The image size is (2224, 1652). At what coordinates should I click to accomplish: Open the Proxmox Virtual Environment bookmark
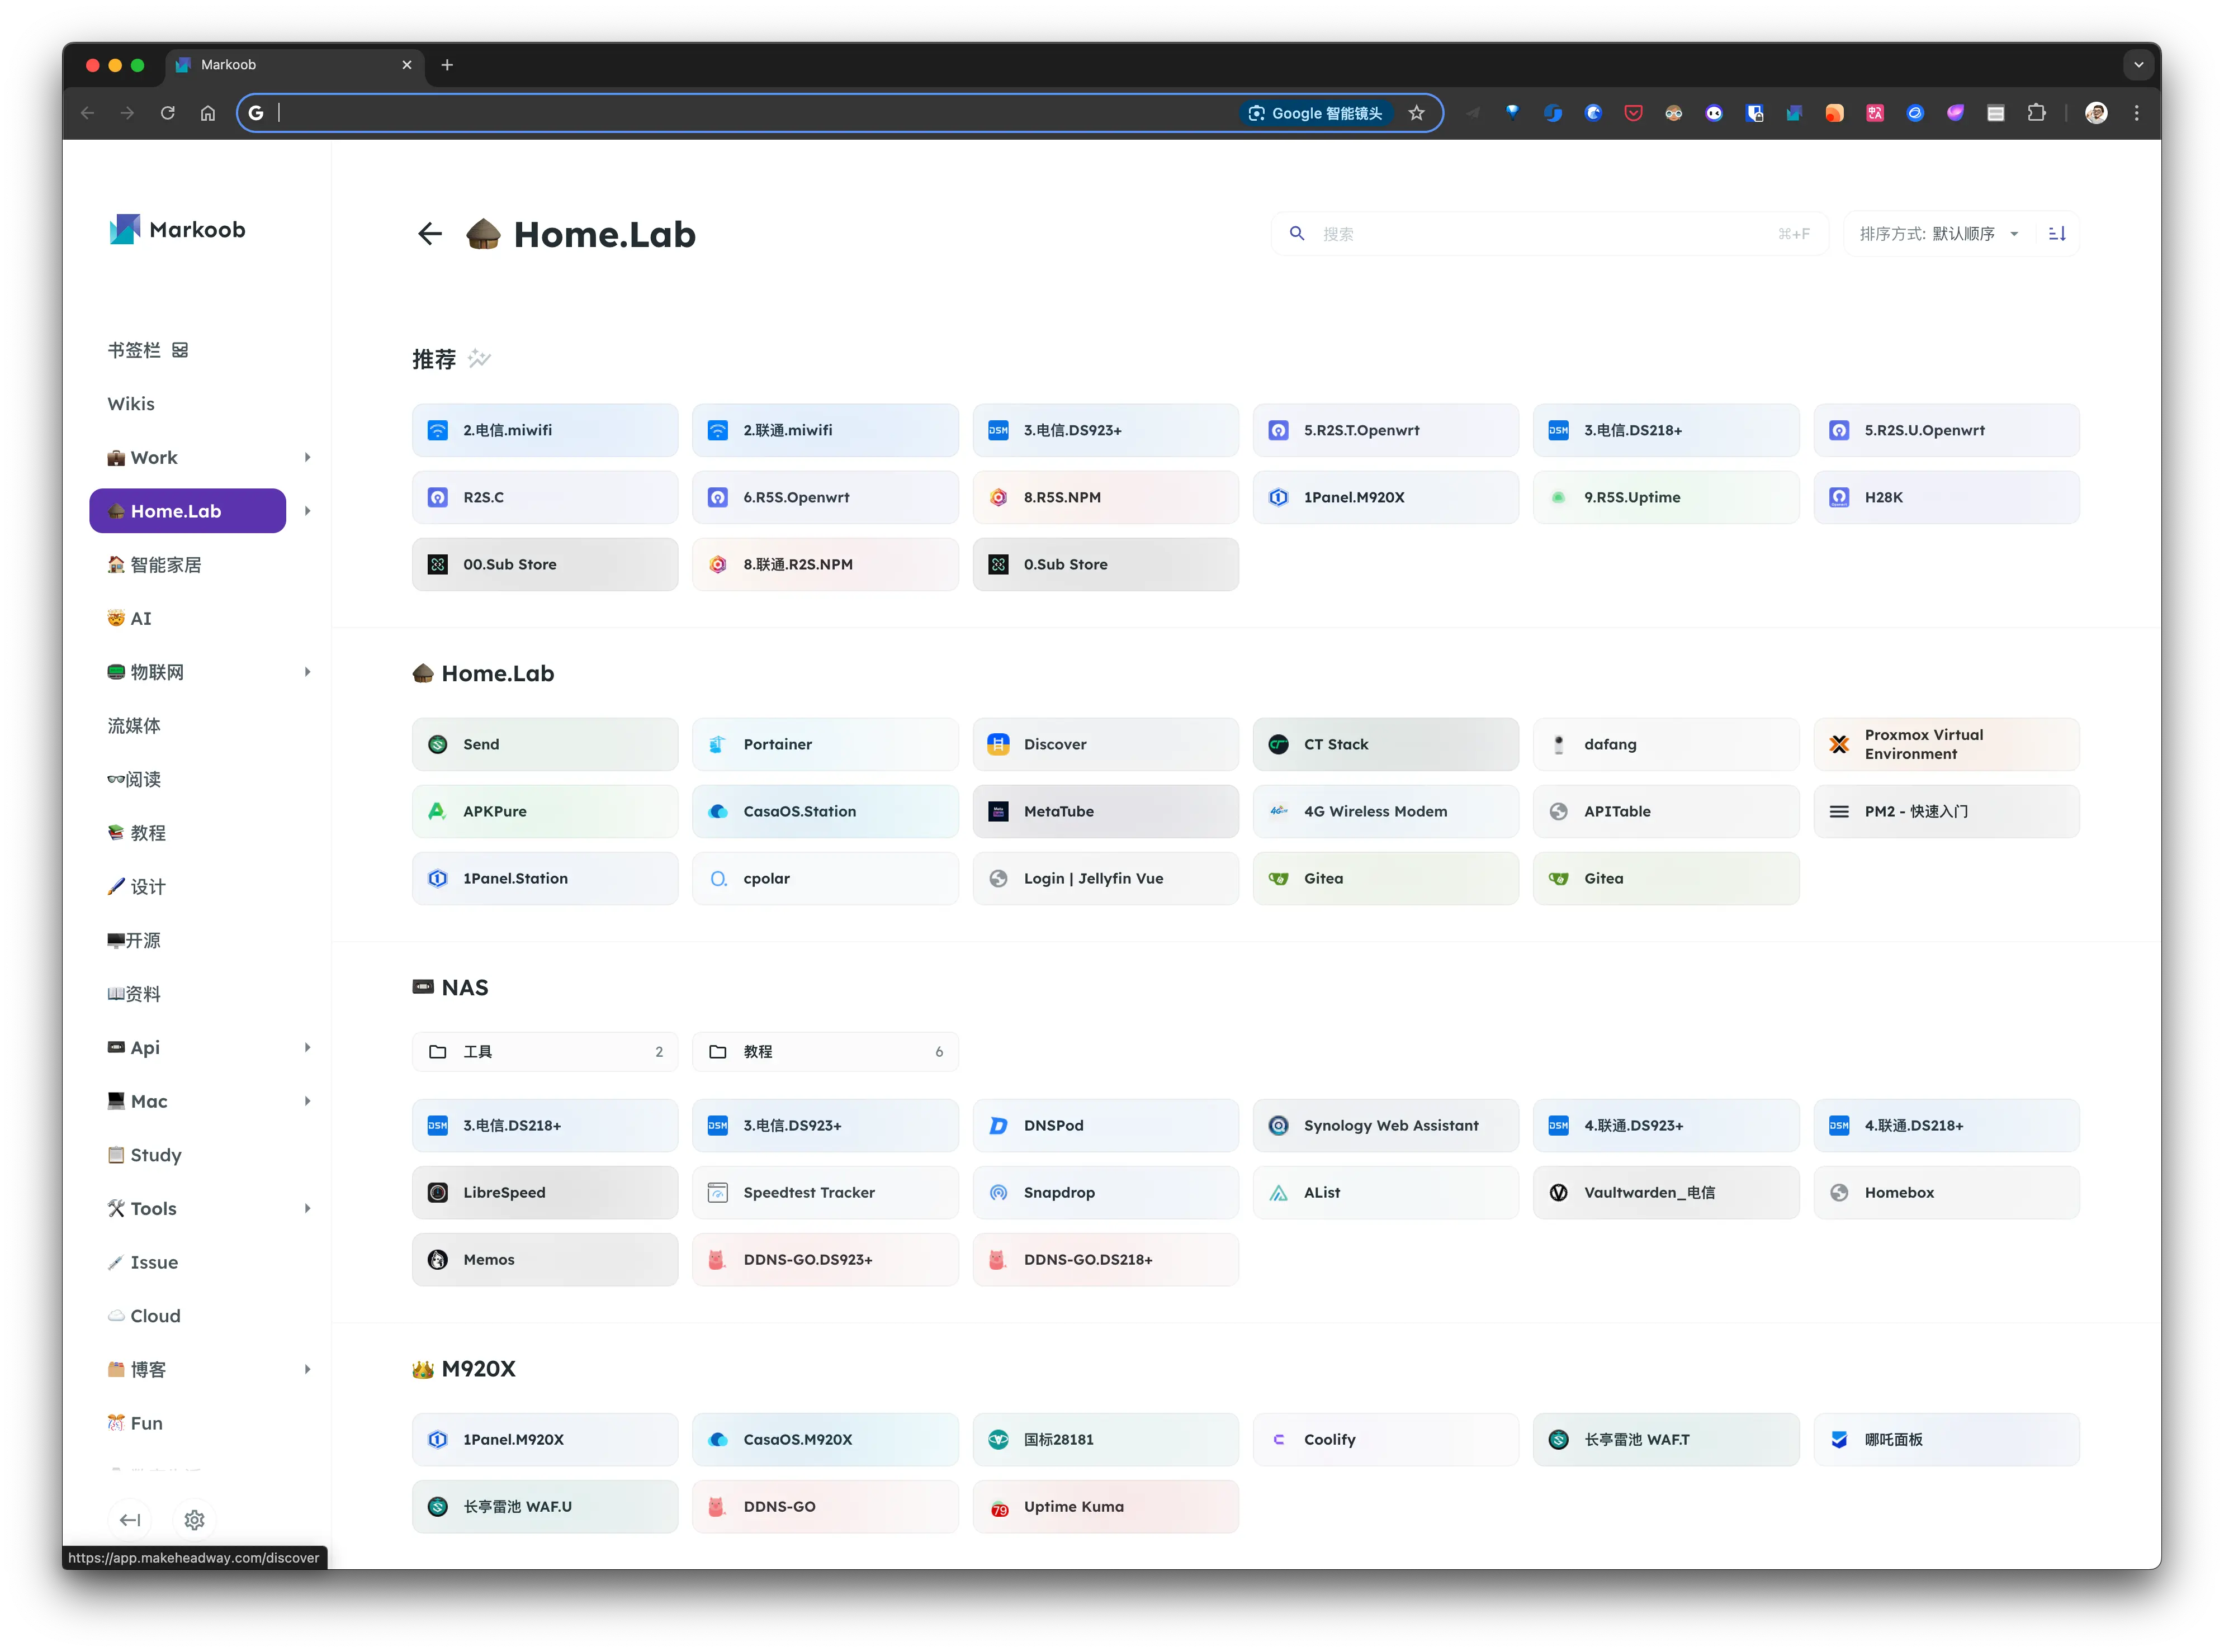tap(1945, 744)
